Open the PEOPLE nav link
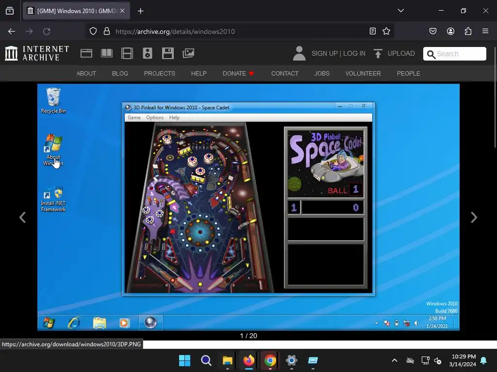 click(x=408, y=74)
